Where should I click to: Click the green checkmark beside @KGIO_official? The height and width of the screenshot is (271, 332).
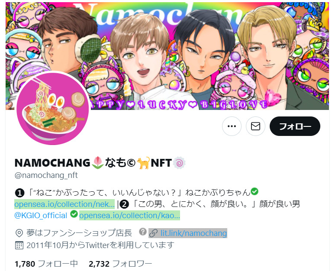tap(74, 214)
